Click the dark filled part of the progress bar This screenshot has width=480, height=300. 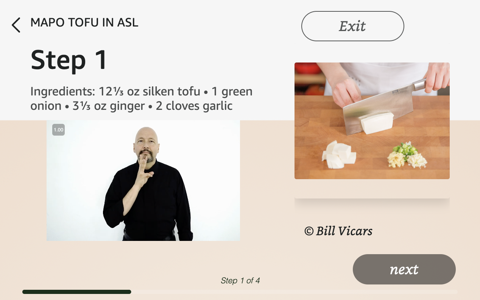point(77,292)
